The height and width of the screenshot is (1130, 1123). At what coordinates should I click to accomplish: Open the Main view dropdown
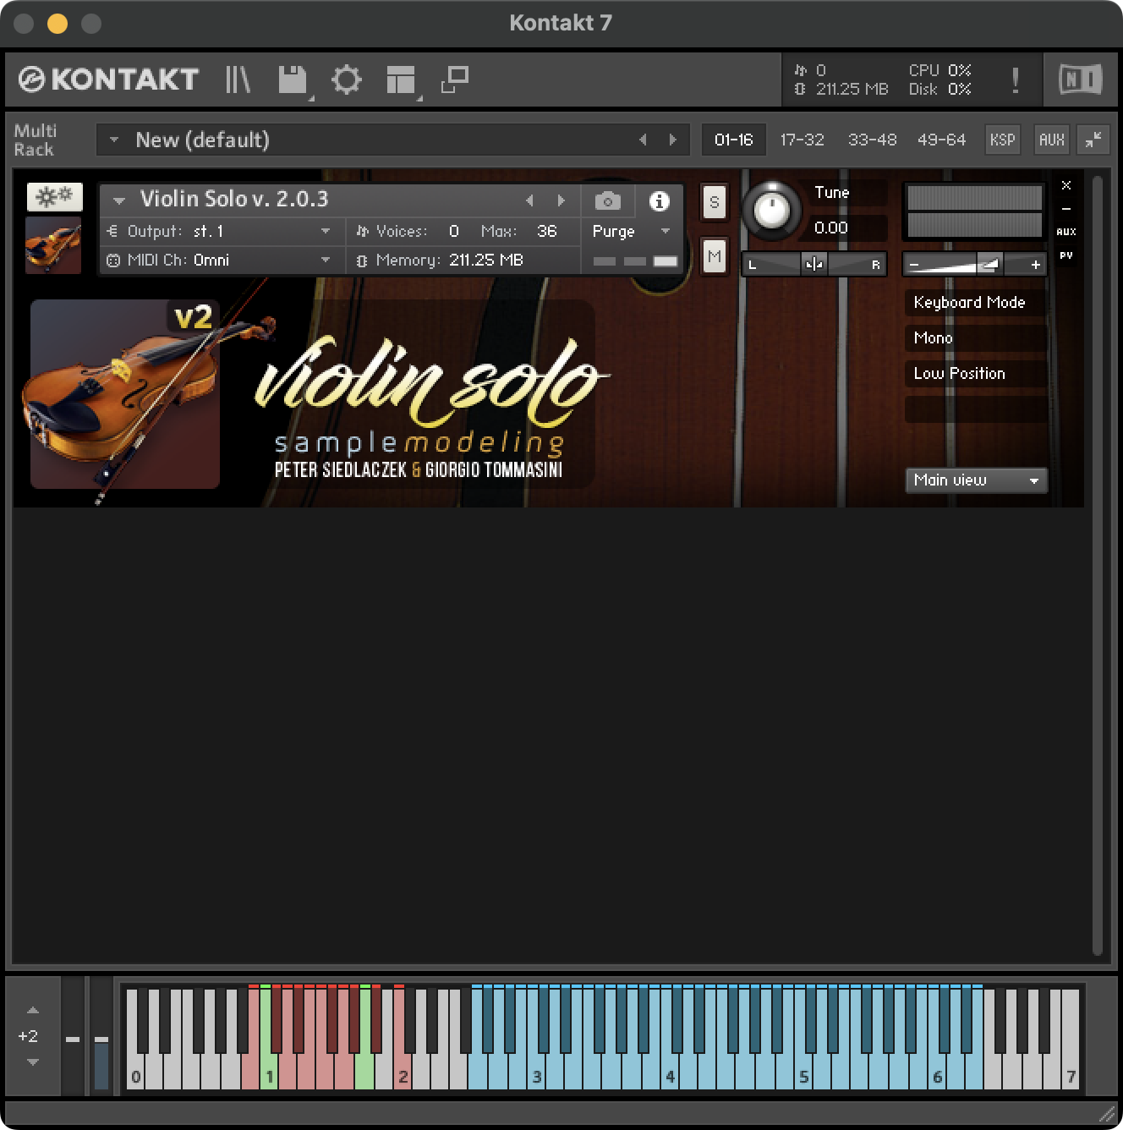point(976,480)
